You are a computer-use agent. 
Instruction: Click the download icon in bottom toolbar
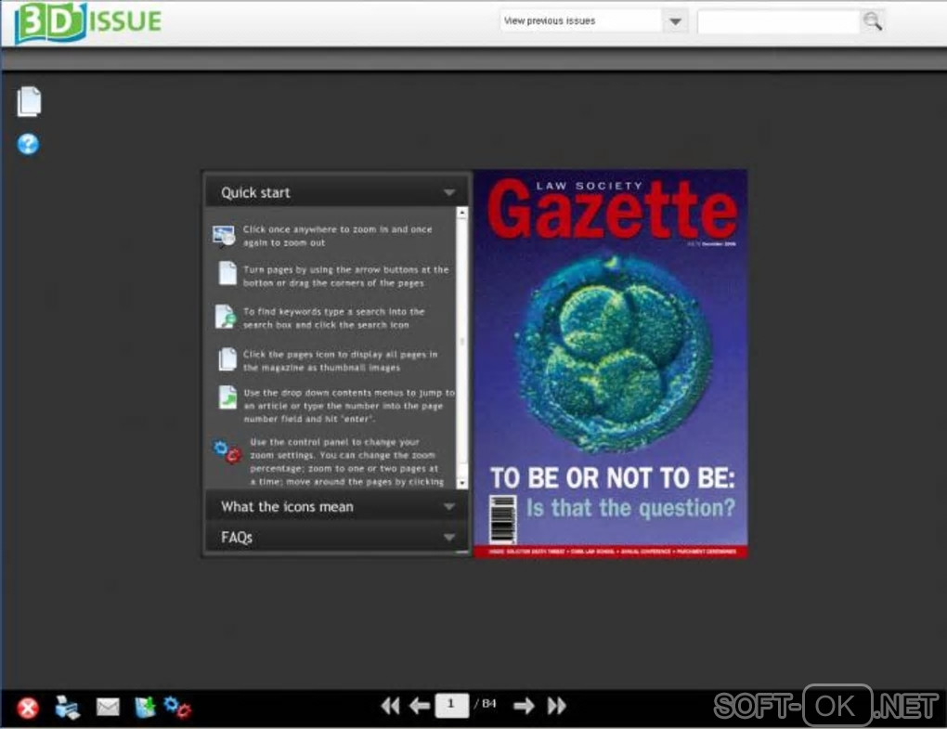pos(145,708)
